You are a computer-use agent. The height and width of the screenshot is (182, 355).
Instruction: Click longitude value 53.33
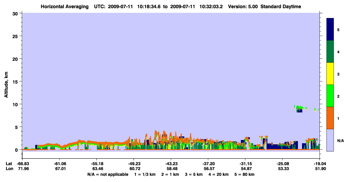[x=283, y=169]
